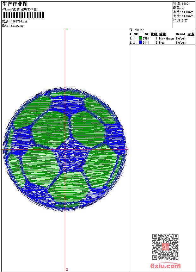Click the red end marker 2
Viewport: 196px width, 272px height.
click(x=67, y=269)
